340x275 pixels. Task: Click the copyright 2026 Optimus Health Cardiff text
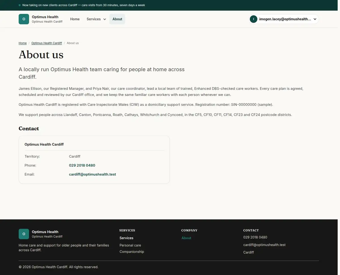coord(58,267)
